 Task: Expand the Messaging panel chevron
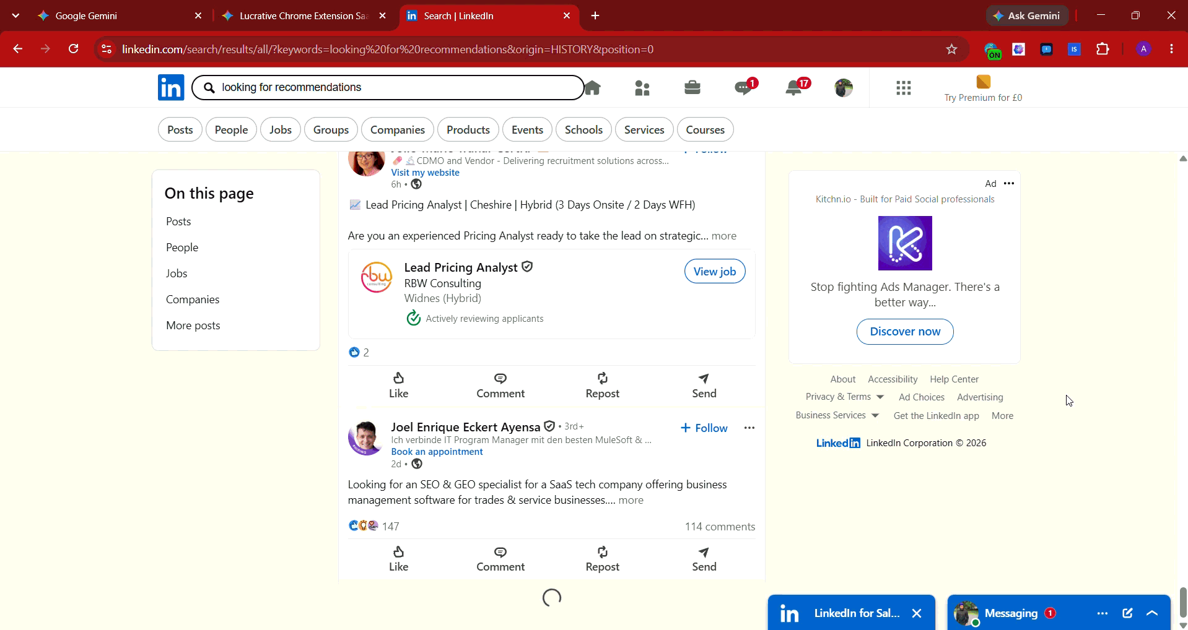point(1152,613)
